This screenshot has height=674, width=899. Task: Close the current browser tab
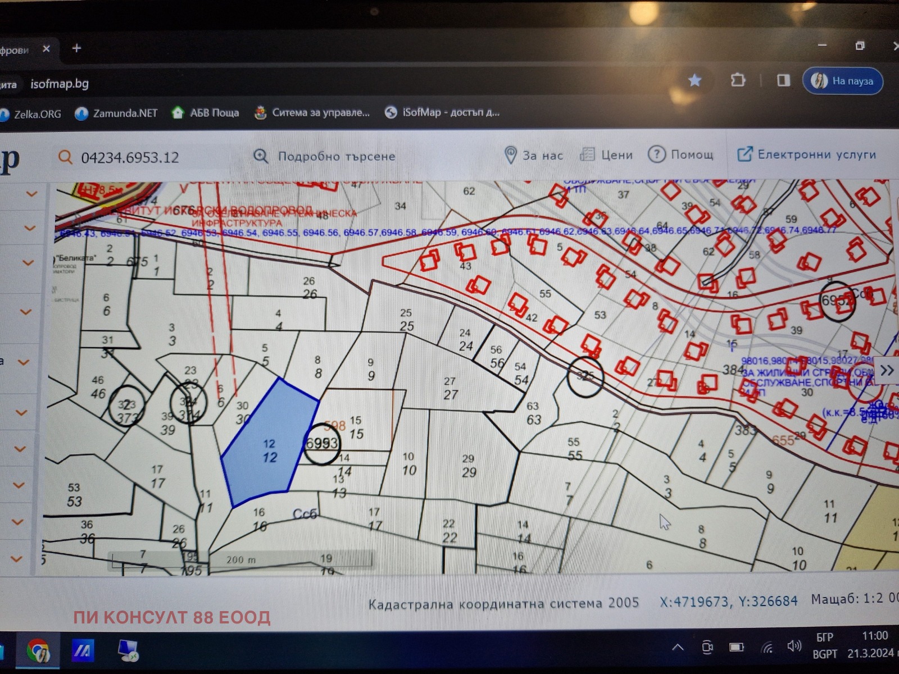(x=47, y=49)
